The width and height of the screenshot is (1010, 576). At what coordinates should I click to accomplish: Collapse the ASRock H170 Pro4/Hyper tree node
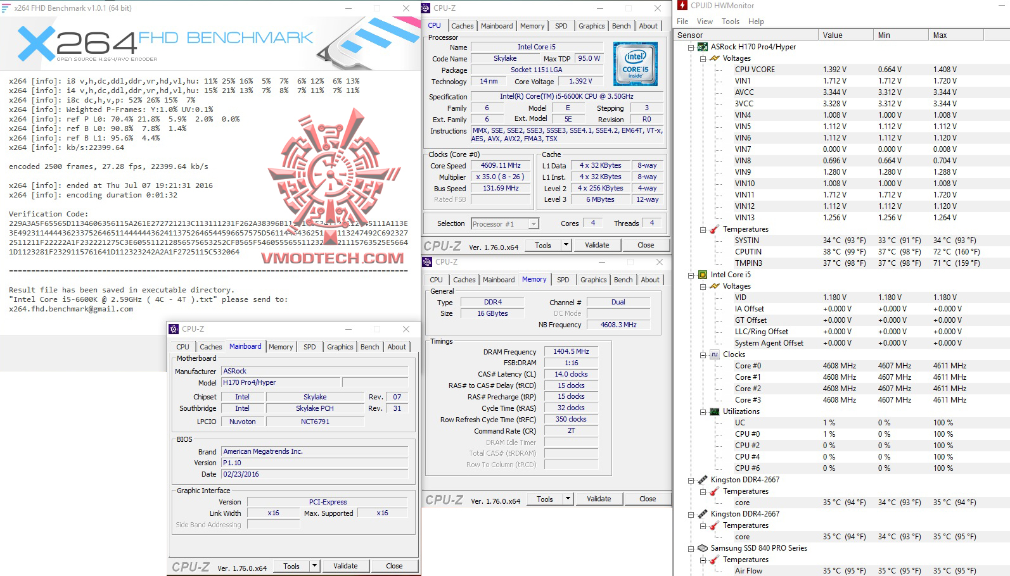[x=691, y=47]
